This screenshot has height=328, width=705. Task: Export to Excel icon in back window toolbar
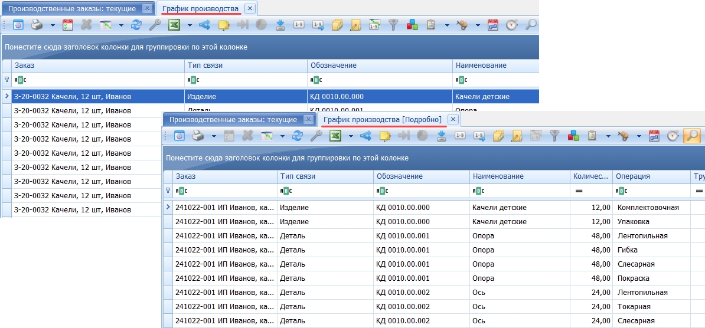pyautogui.click(x=174, y=25)
